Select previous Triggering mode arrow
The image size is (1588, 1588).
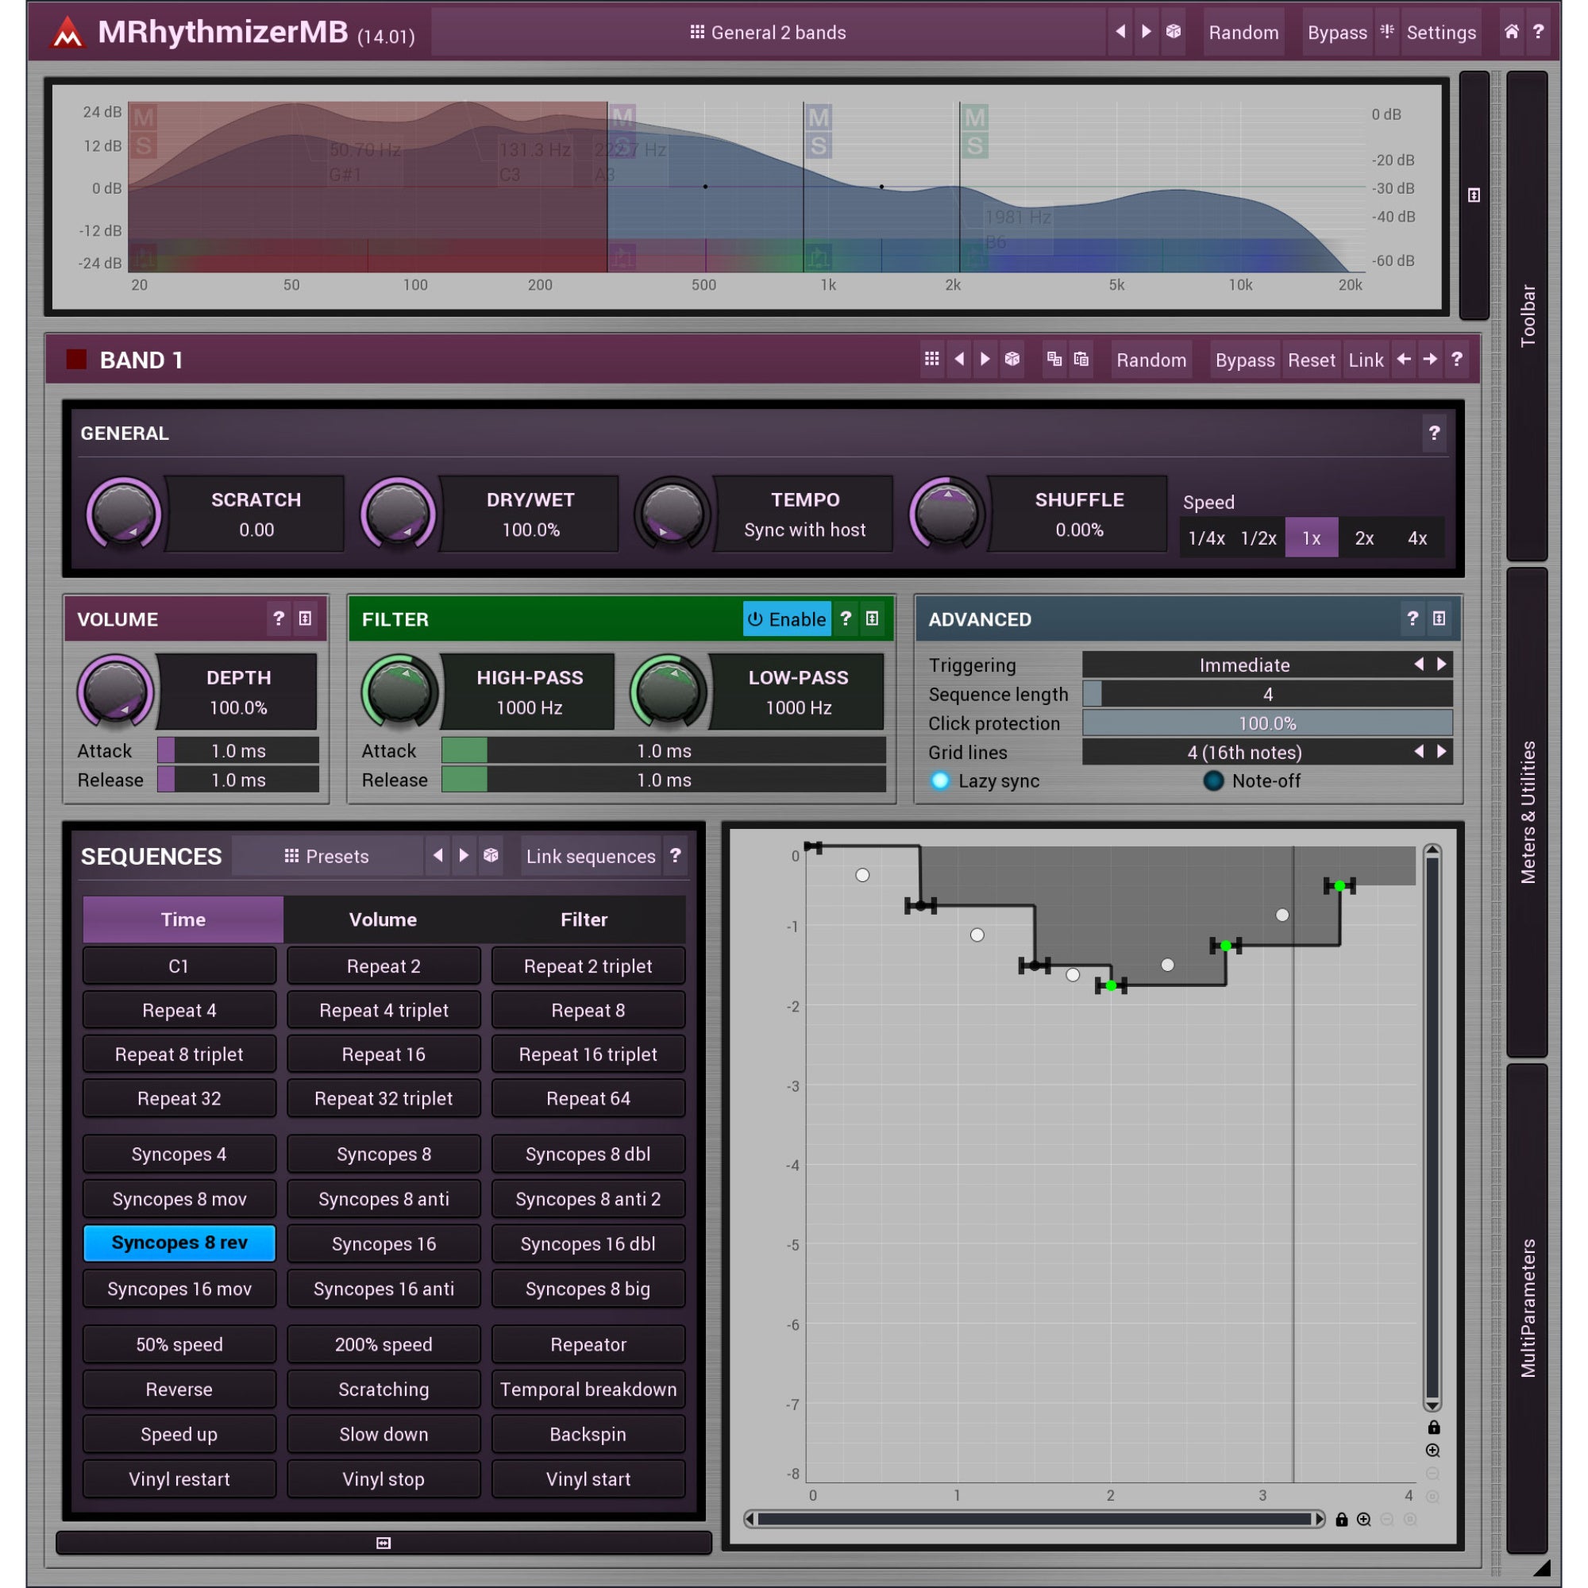1419,664
